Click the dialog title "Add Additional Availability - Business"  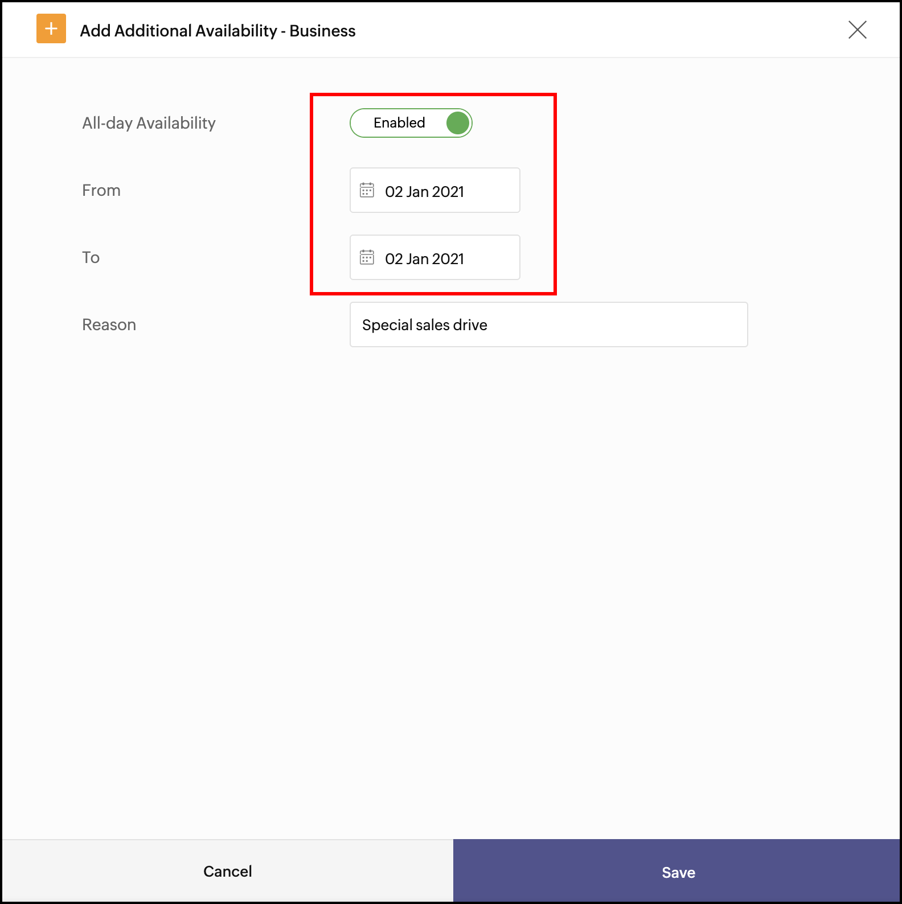pos(218,31)
